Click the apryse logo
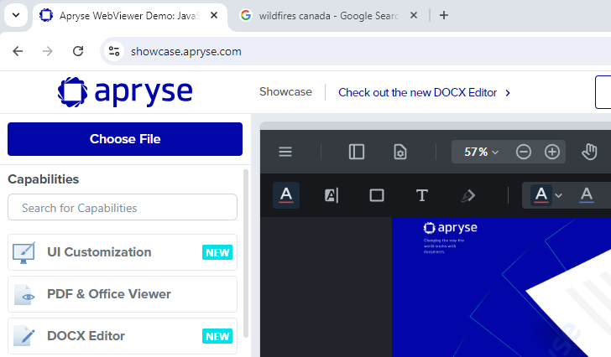 pyautogui.click(x=125, y=92)
